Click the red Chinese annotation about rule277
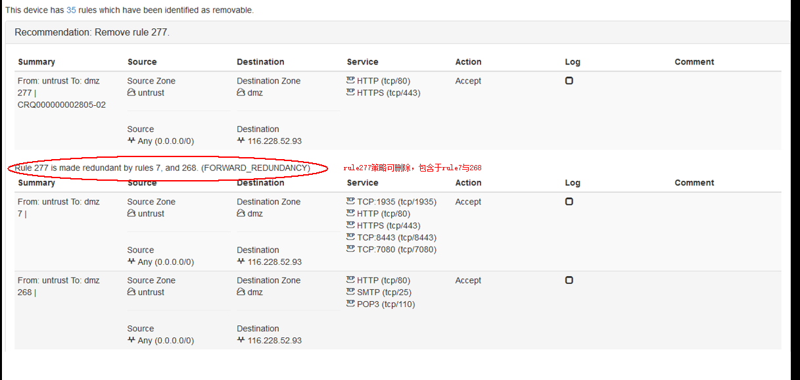 click(412, 168)
